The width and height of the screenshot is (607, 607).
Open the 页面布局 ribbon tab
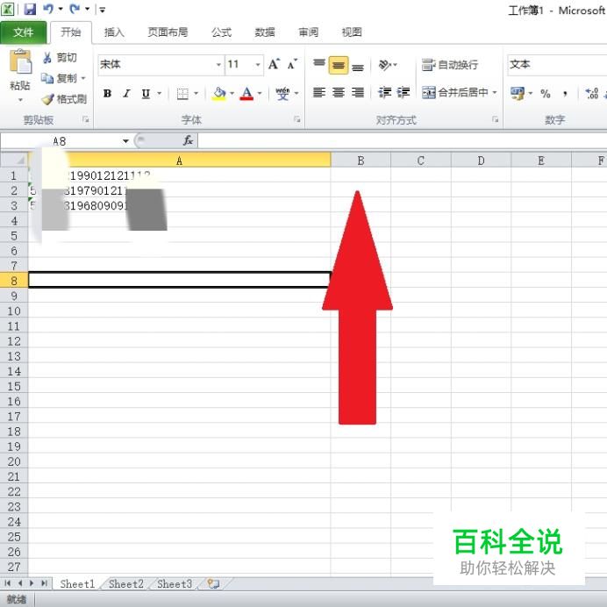pos(168,32)
